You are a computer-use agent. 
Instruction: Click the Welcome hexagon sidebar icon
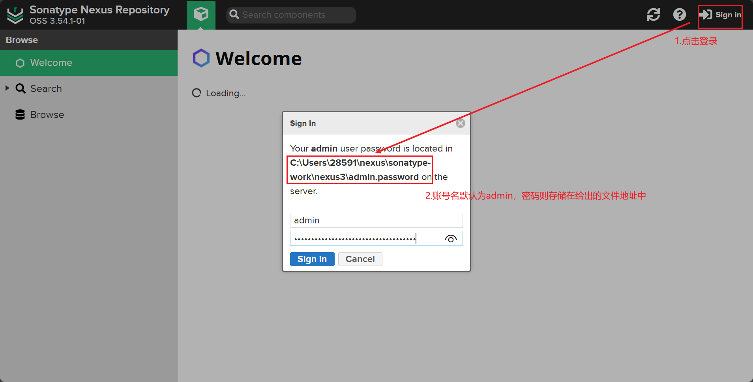[20, 63]
